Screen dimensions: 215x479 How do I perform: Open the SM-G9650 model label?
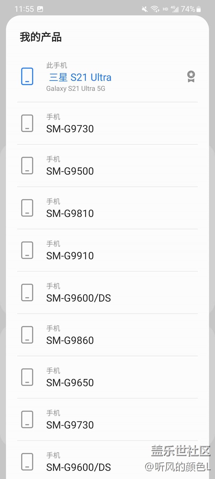pyautogui.click(x=70, y=383)
